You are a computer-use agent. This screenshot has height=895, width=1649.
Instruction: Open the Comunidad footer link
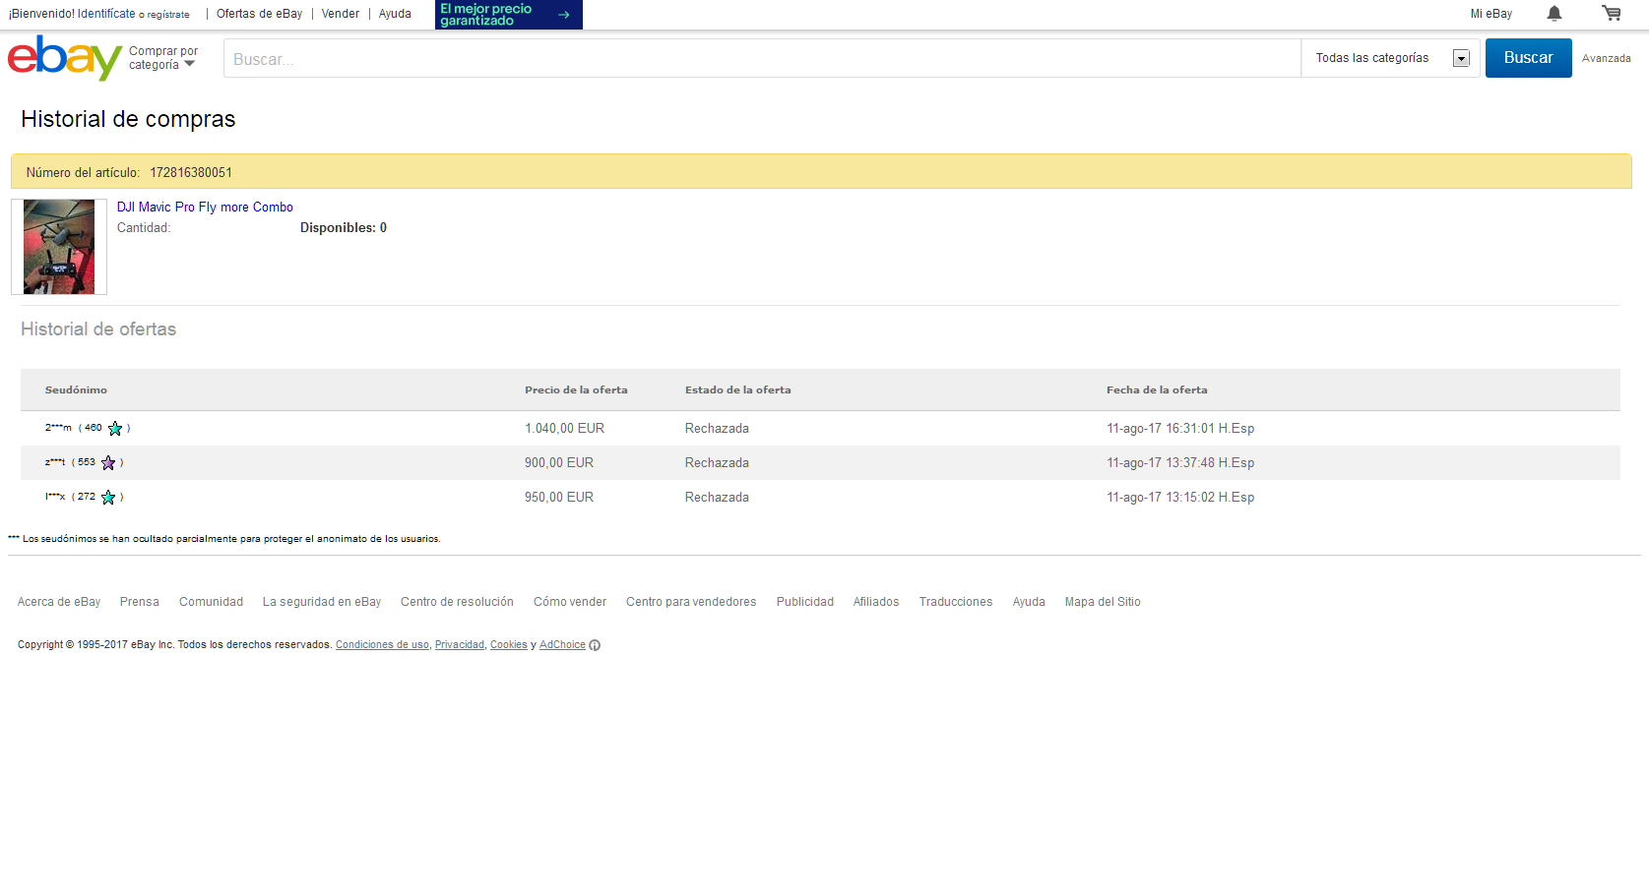point(211,602)
